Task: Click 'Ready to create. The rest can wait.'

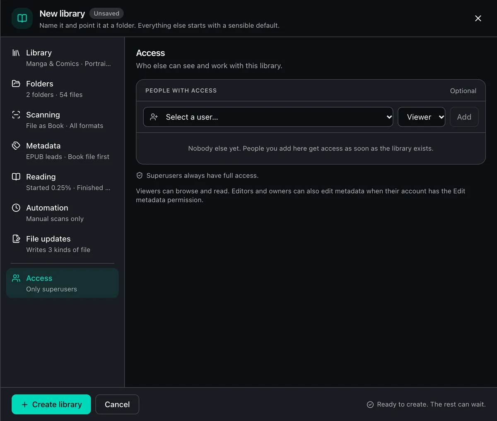Action: click(431, 404)
